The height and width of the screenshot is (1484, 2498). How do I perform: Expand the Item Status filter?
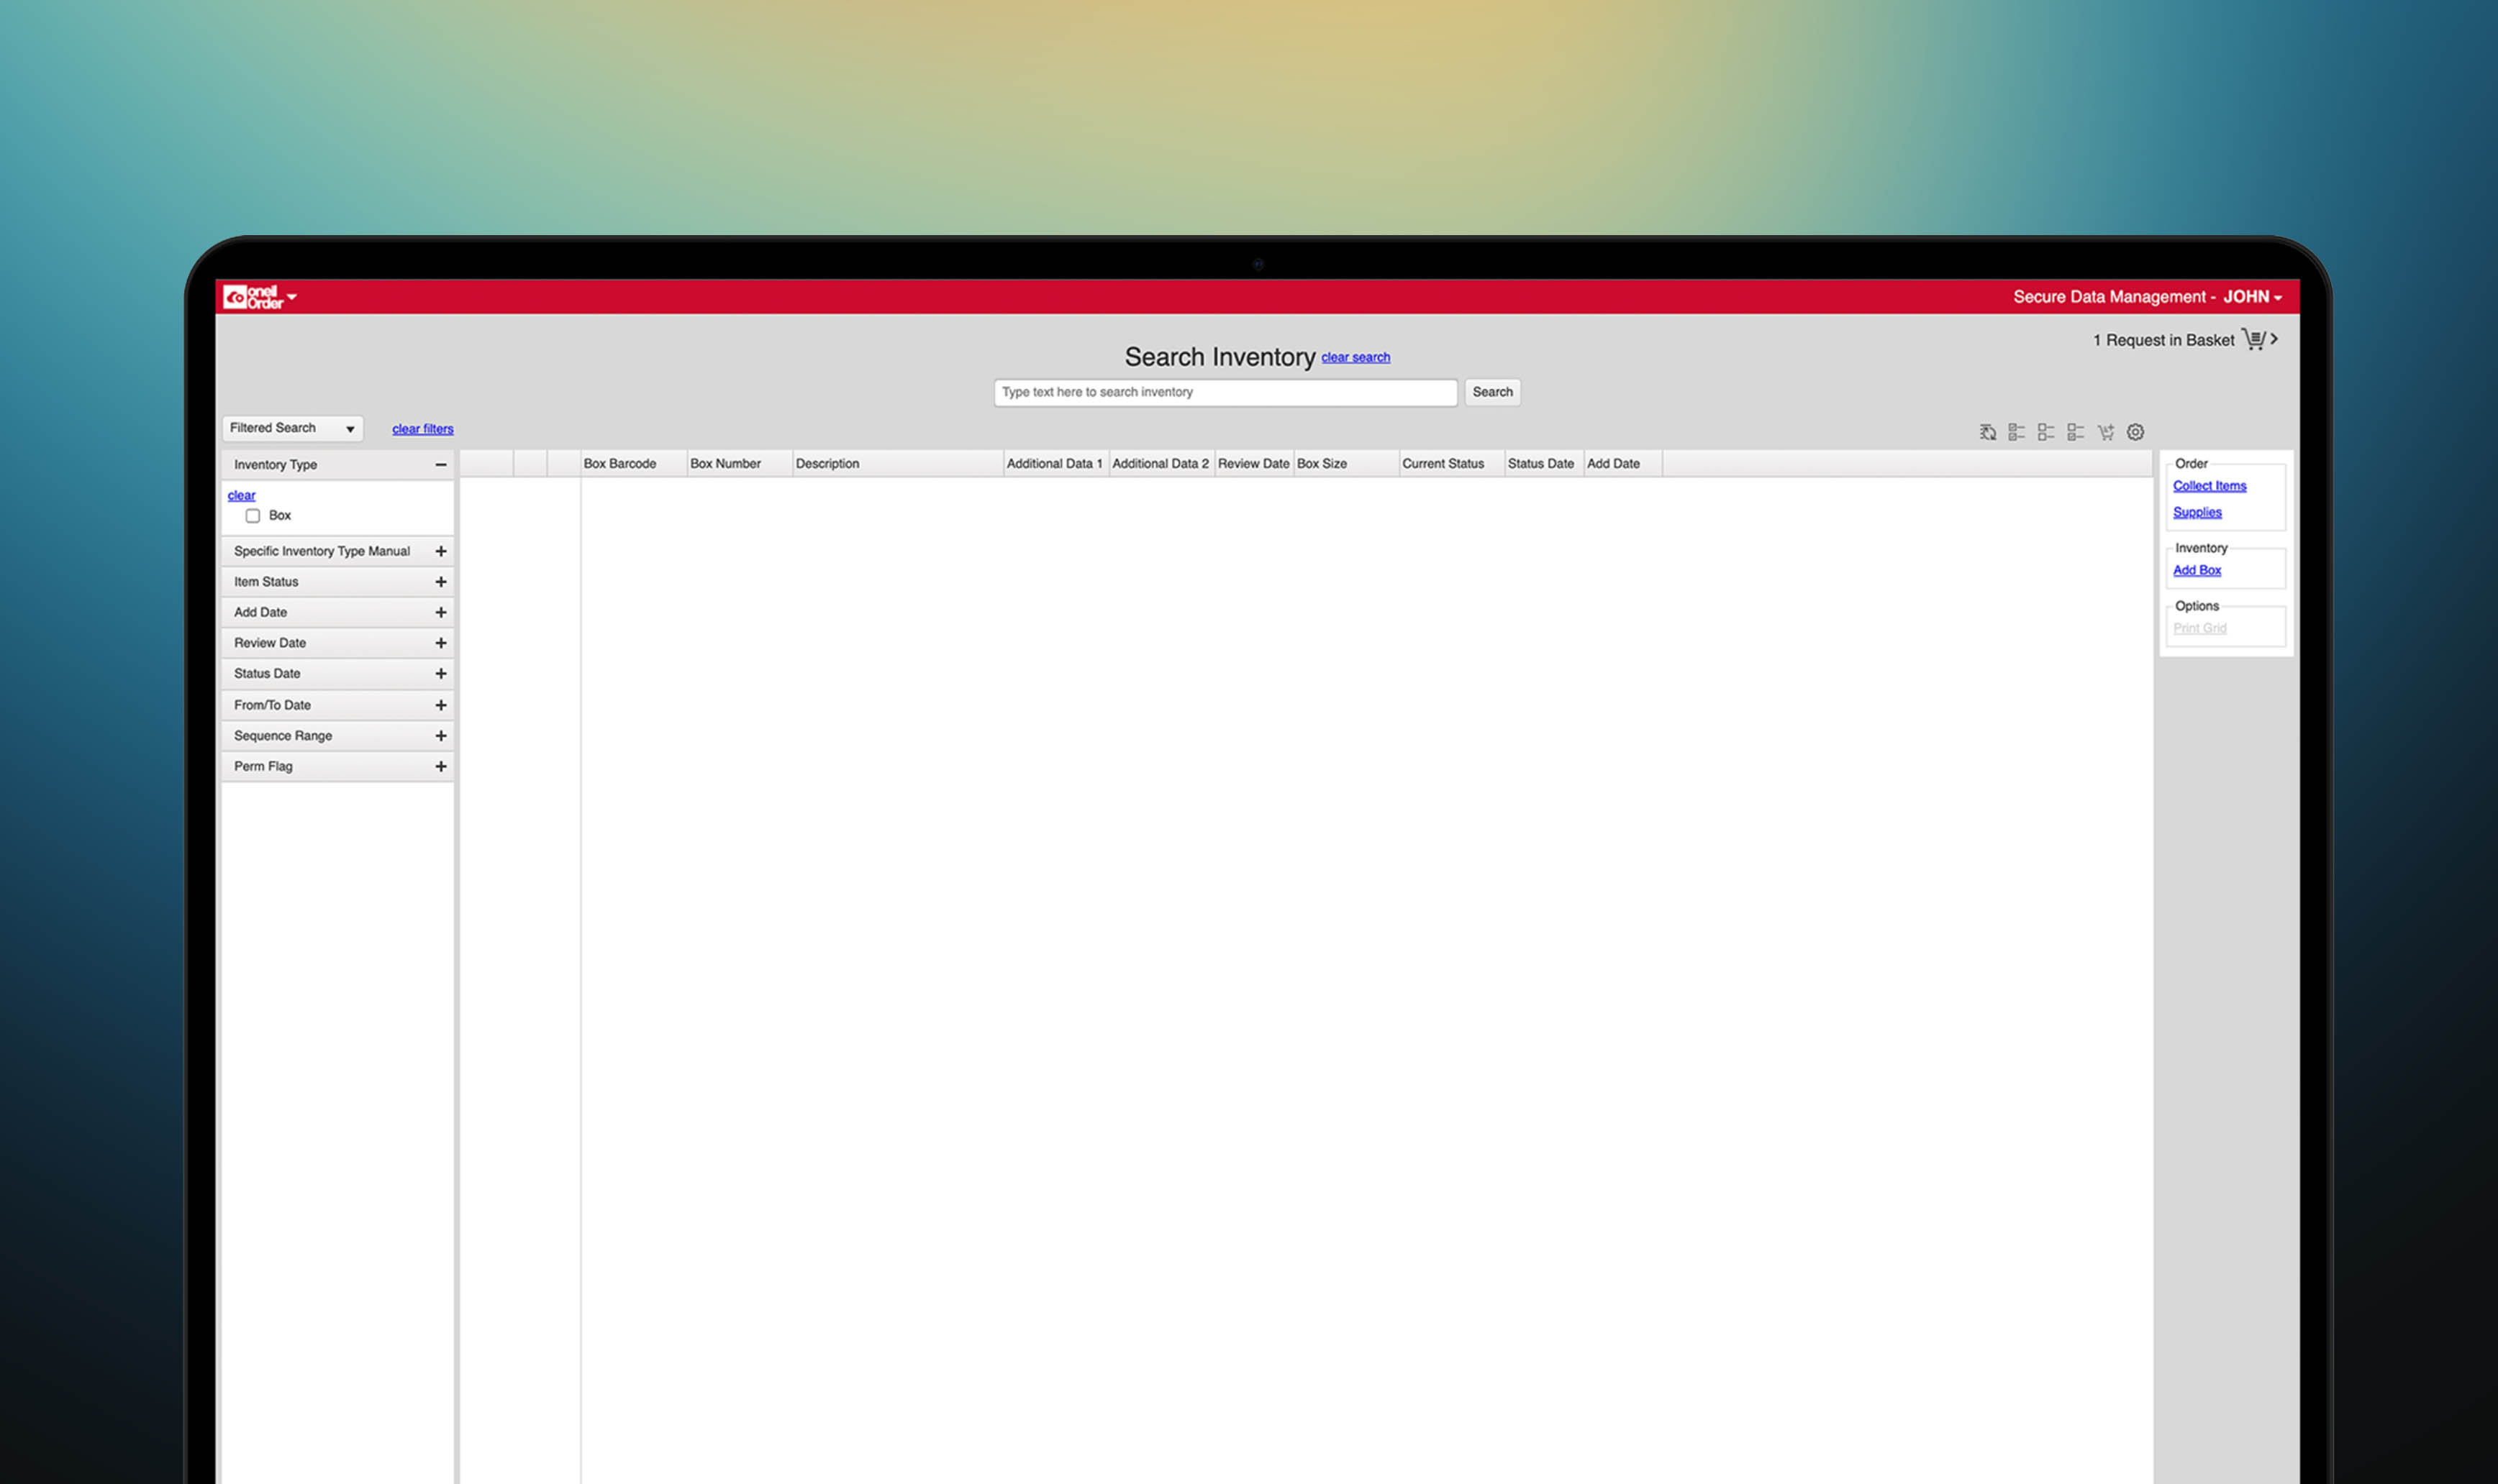click(440, 582)
